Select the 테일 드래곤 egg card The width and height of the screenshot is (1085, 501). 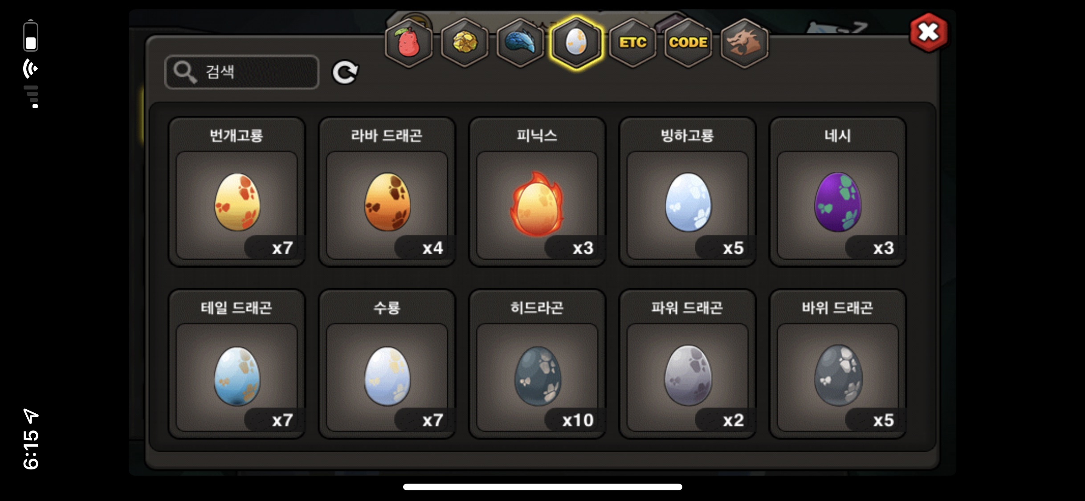[x=237, y=364]
